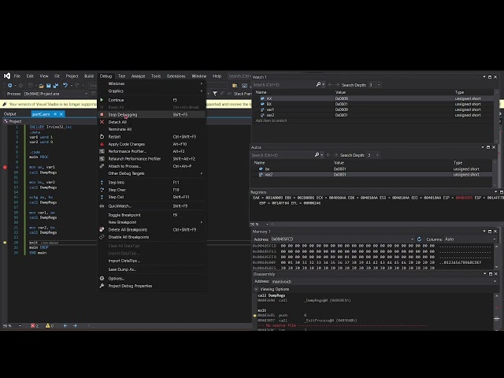Screen dimensions: 504x378
Task: Select Apply Code Changes entry
Action: pyautogui.click(x=151, y=144)
